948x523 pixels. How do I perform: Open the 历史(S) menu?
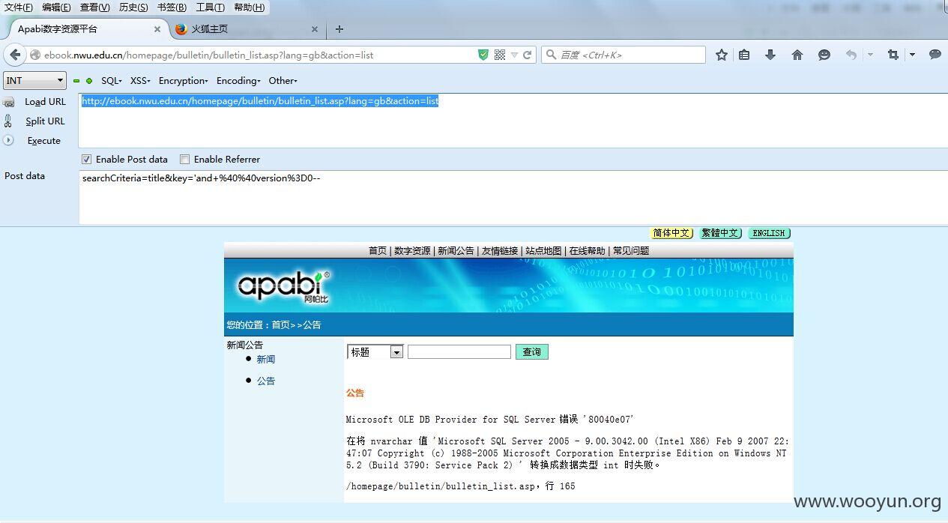point(133,7)
